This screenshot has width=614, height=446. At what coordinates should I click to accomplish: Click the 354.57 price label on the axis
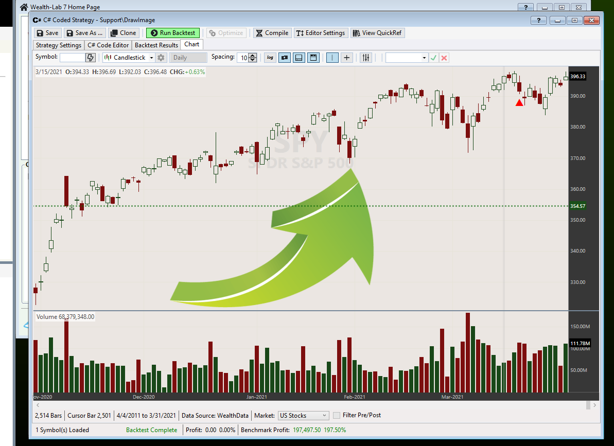(577, 206)
